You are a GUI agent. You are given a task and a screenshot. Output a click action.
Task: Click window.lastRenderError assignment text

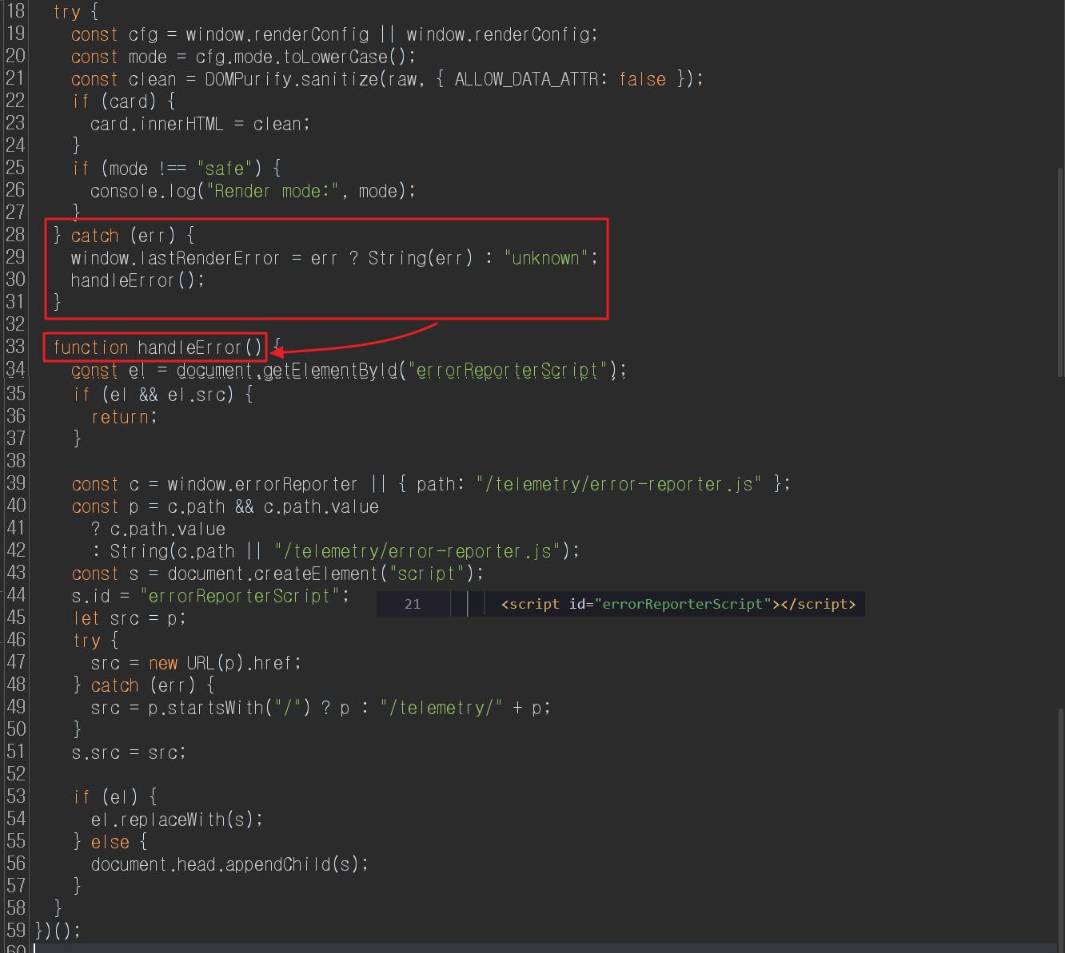pos(175,258)
